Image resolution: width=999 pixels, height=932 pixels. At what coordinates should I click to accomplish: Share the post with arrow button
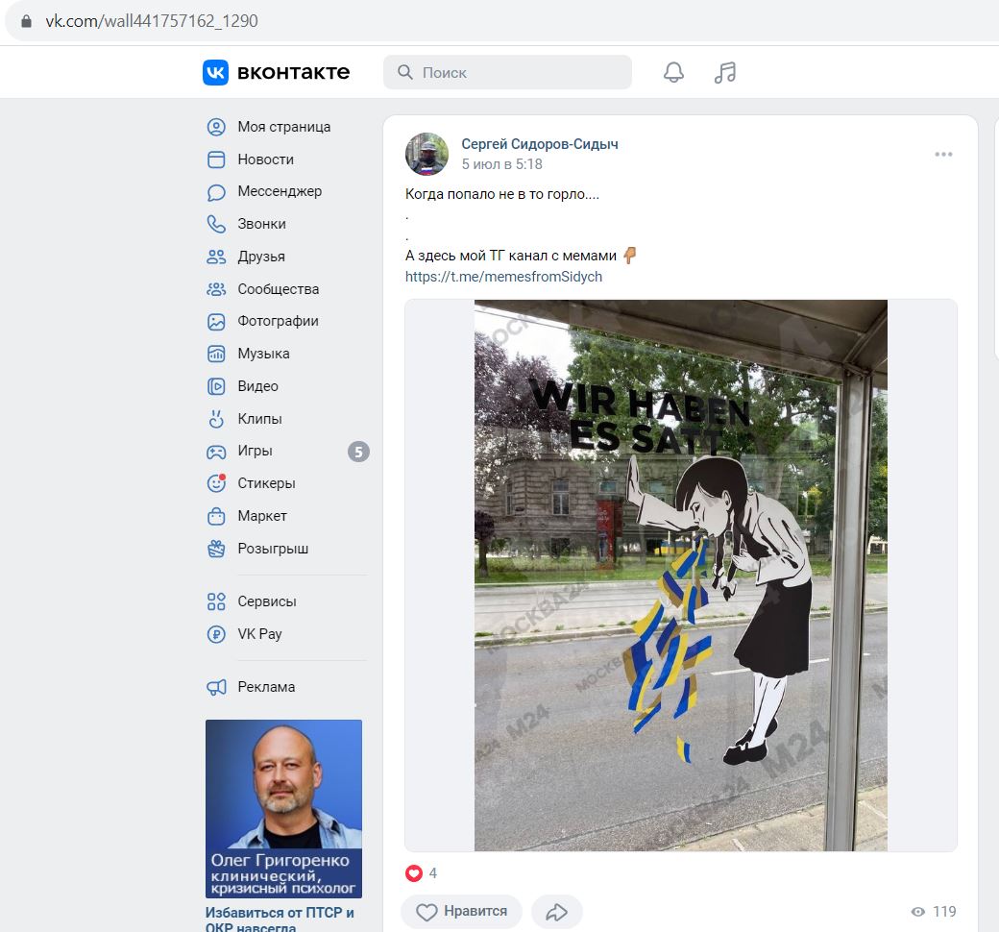coord(557,912)
